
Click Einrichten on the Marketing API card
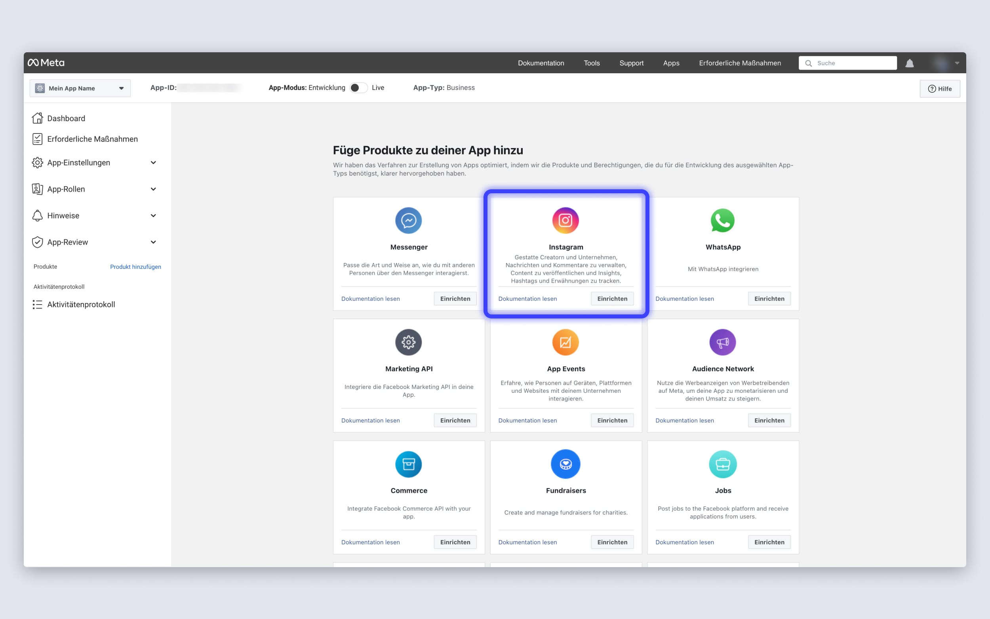(x=455, y=420)
